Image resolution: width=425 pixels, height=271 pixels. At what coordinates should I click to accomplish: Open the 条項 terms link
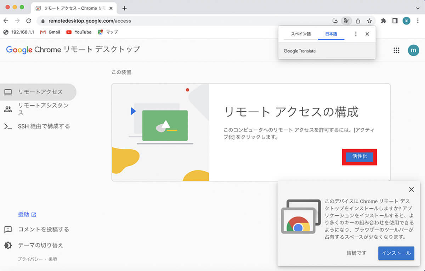coord(52,259)
